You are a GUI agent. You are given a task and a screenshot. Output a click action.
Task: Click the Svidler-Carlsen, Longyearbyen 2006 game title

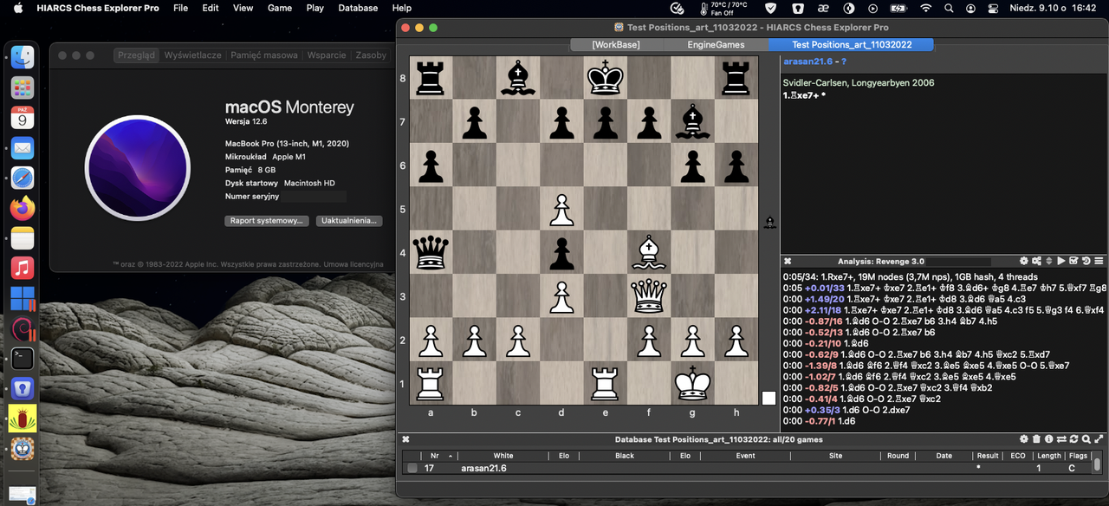pyautogui.click(x=859, y=82)
